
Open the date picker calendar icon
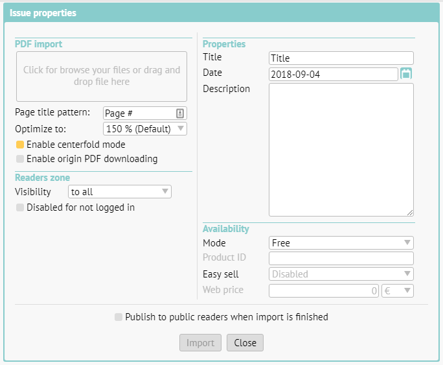point(406,74)
